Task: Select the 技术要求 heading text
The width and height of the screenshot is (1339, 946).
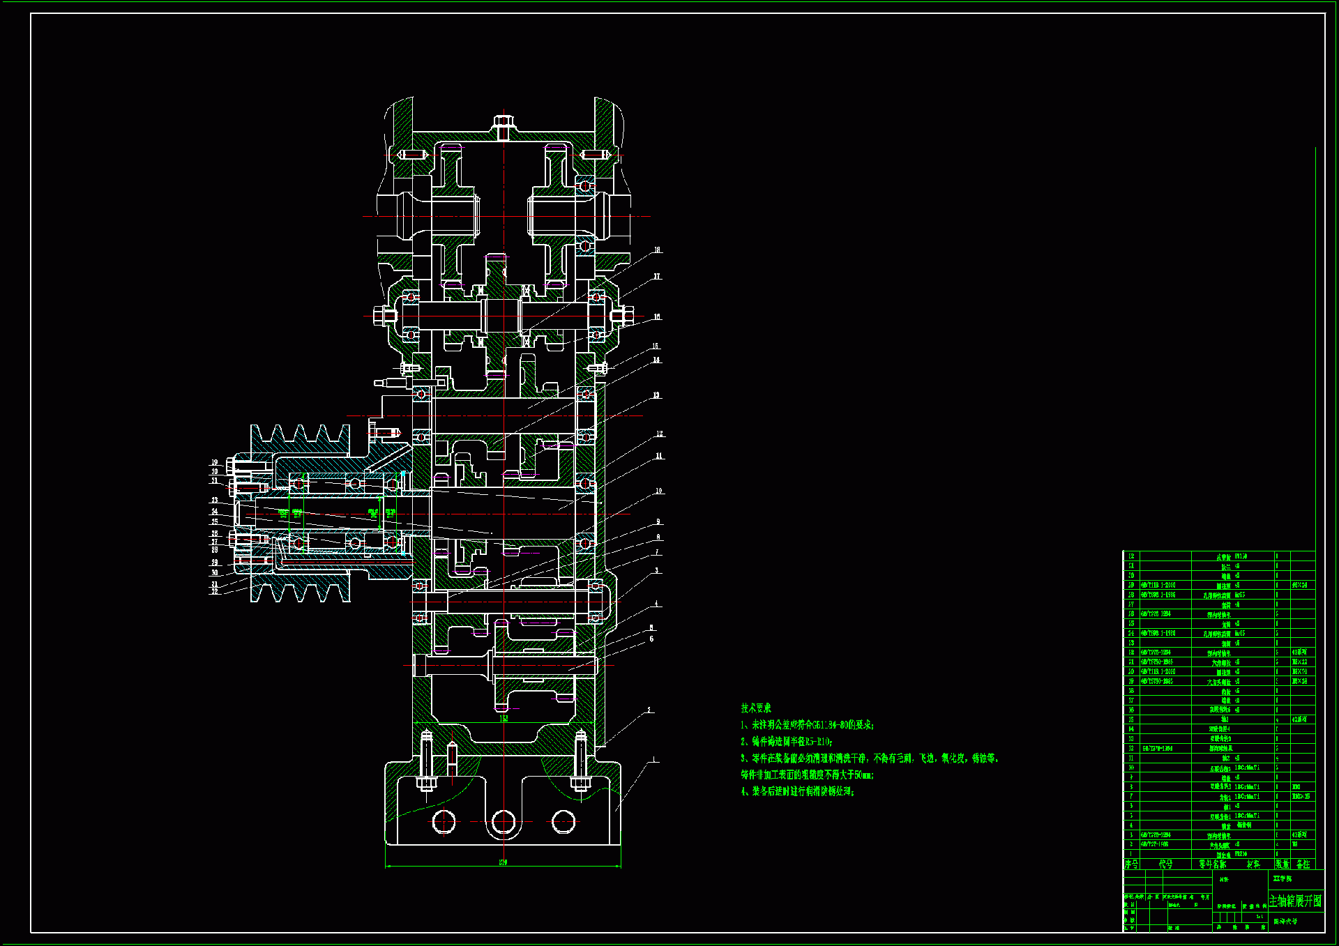Action: pyautogui.click(x=756, y=708)
